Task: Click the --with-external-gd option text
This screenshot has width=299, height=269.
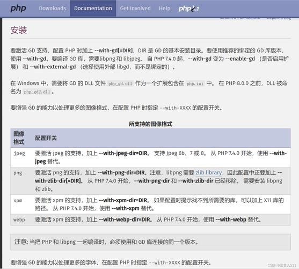Action: [x=53, y=67]
